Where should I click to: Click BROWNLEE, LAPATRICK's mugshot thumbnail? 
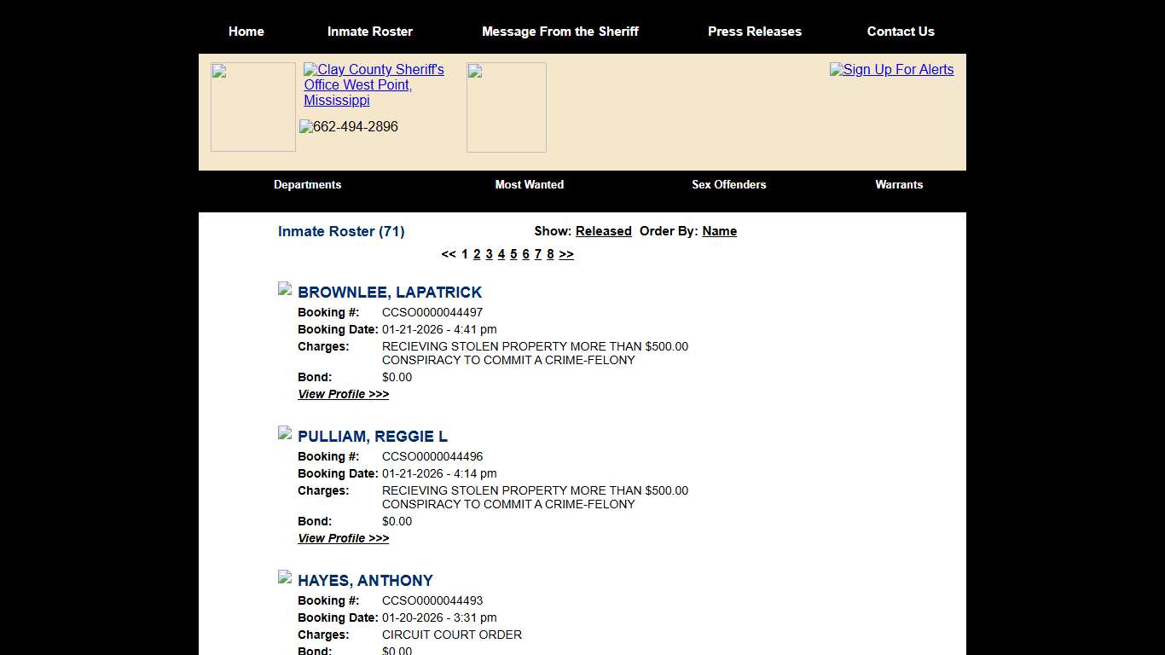coord(285,288)
